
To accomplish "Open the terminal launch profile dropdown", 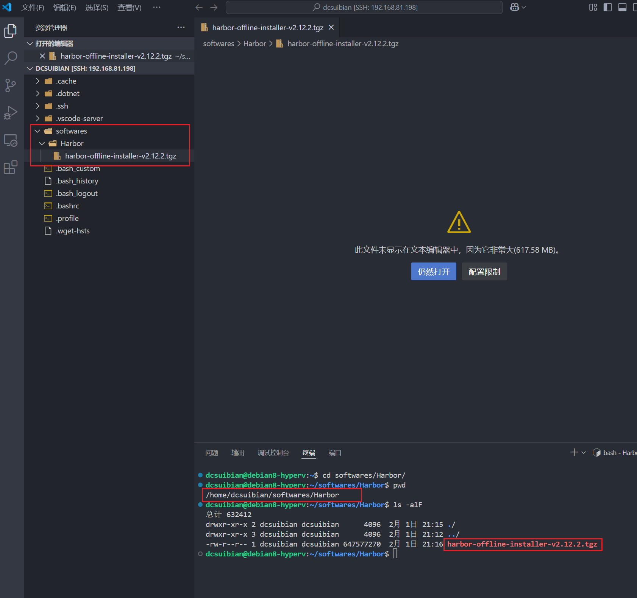I will 584,452.
